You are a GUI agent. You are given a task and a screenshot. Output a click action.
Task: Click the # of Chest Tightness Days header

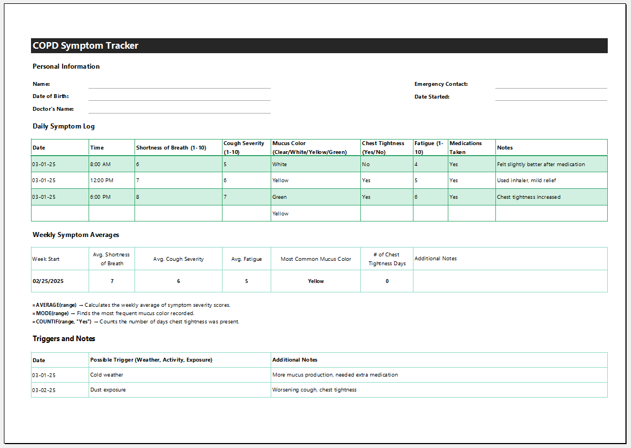tap(387, 259)
